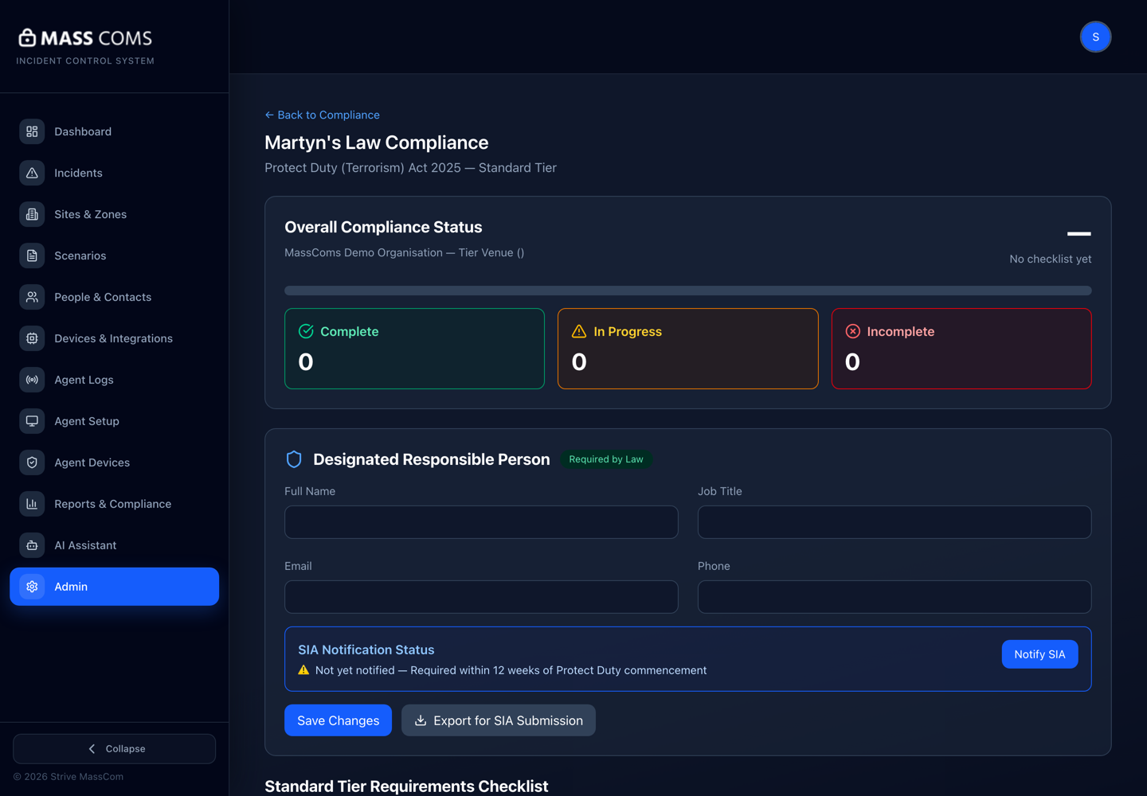
Task: Navigate to Devices & Integrations
Action: [x=114, y=338]
